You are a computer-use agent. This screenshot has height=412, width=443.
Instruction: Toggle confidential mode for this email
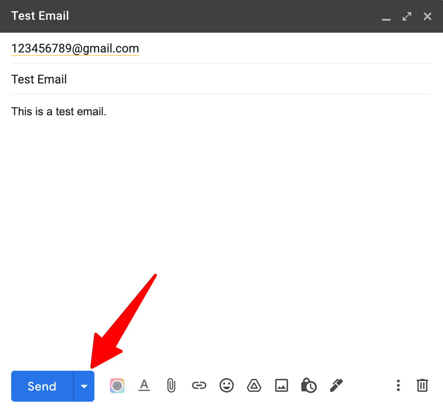point(309,386)
